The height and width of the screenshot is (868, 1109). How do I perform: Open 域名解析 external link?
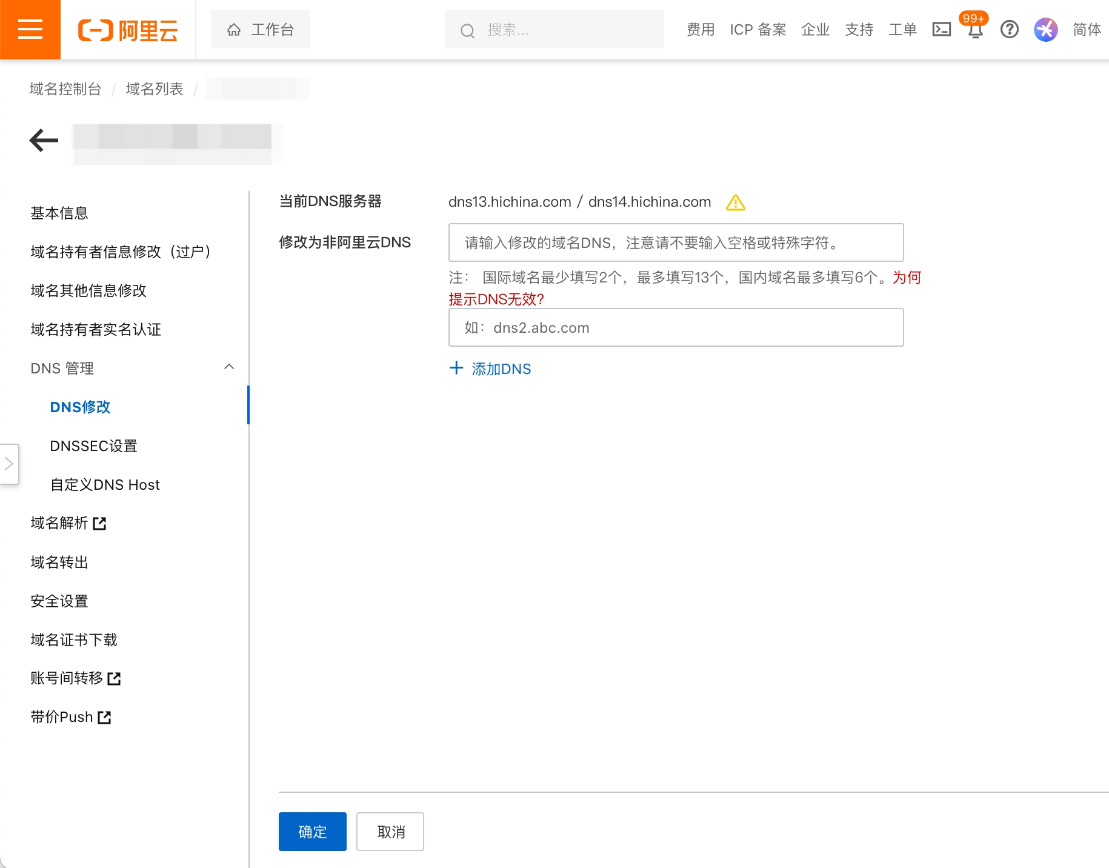coord(68,523)
